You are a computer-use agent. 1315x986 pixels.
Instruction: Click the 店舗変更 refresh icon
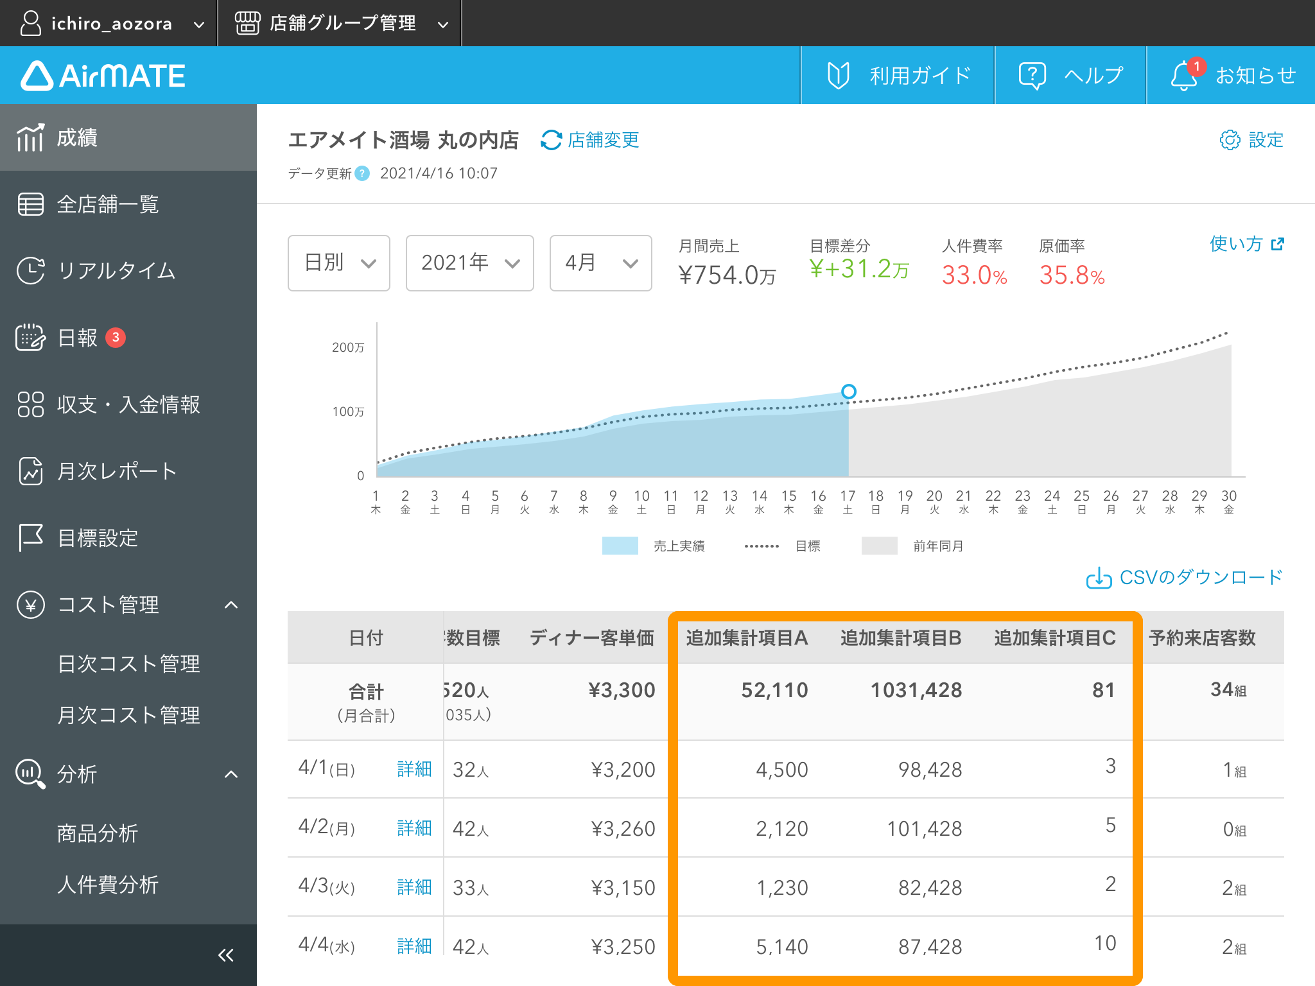551,139
